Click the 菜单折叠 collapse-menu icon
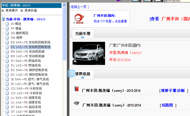This screenshot has height=116, width=190. coord(22,11)
